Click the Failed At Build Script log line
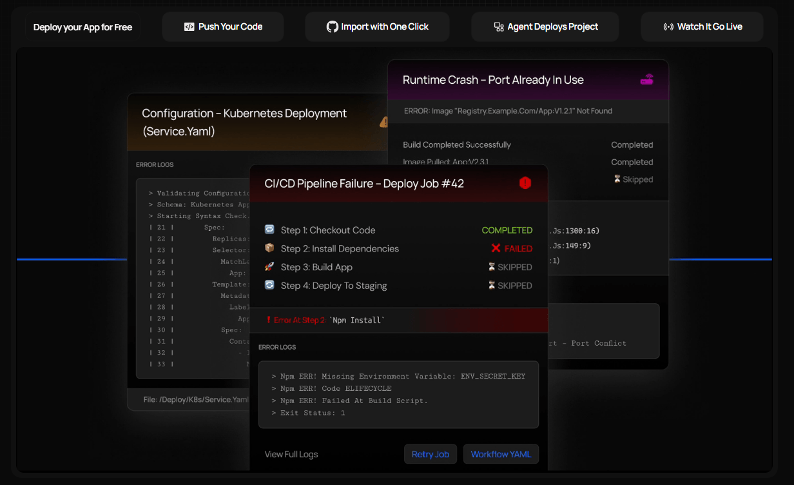 tap(349, 401)
